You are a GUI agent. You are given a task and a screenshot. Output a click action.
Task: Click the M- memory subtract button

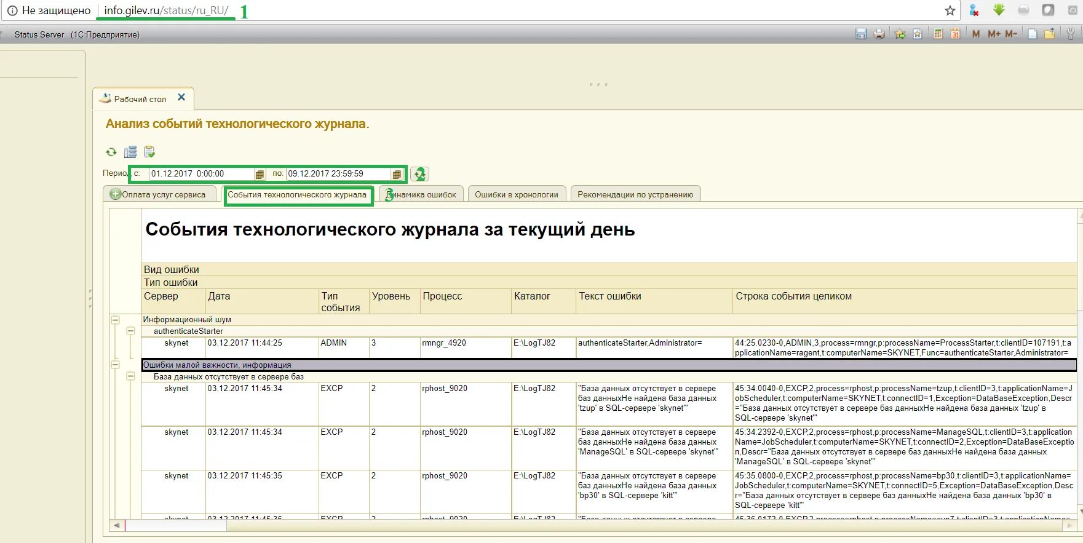click(1011, 34)
